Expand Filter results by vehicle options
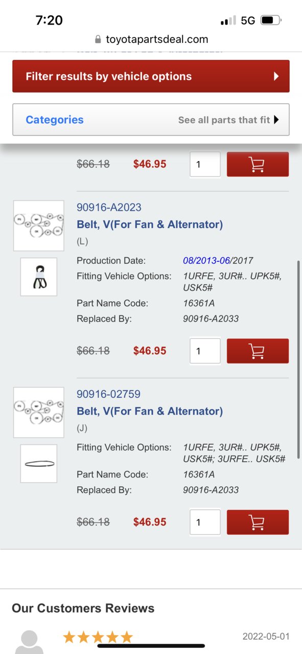The height and width of the screenshot is (654, 302). tap(151, 76)
